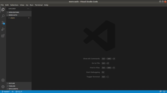Click the feedback icon in status bar

click(160, 91)
